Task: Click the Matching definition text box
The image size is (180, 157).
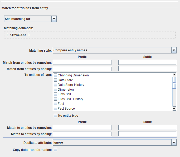Action: tap(90, 35)
